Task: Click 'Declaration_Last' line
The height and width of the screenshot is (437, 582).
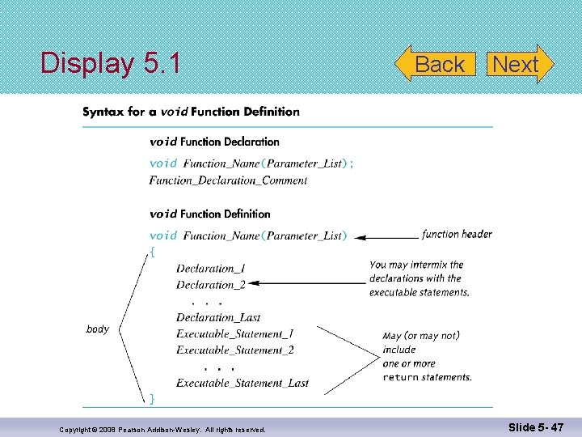Action: click(x=218, y=317)
